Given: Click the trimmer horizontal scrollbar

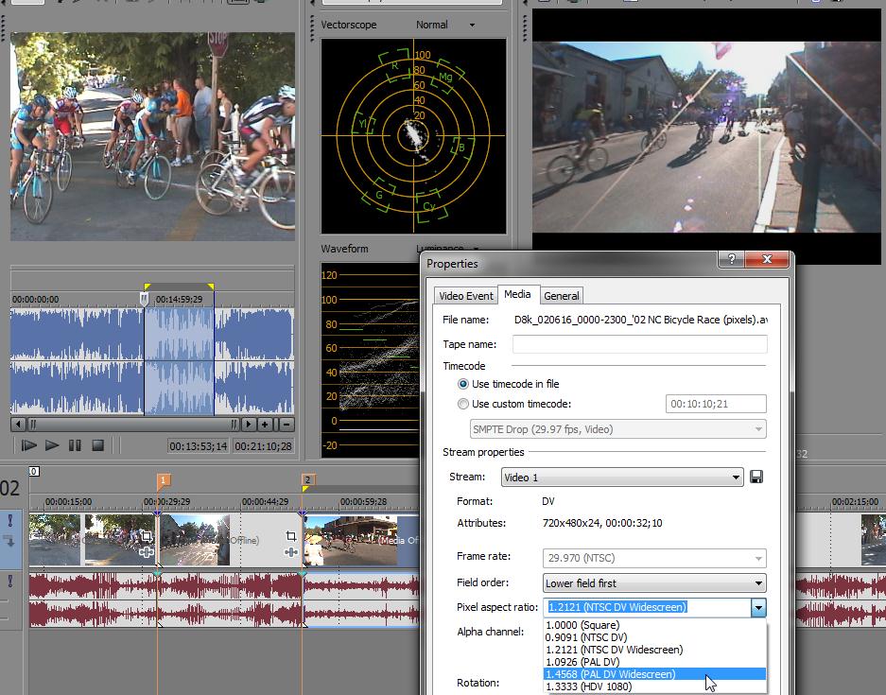Looking at the screenshot, I should coord(132,425).
